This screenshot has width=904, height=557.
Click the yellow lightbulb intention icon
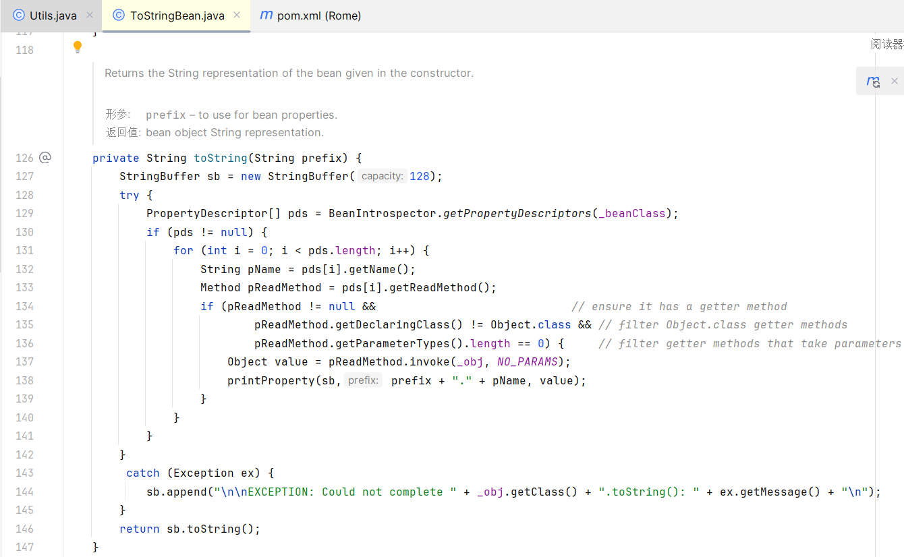tap(78, 47)
